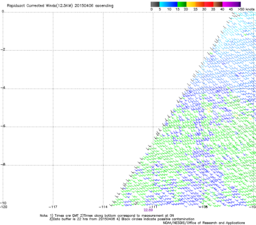Click the purple '22:59' time label
This screenshot has height=225, width=256.
(x=148, y=210)
